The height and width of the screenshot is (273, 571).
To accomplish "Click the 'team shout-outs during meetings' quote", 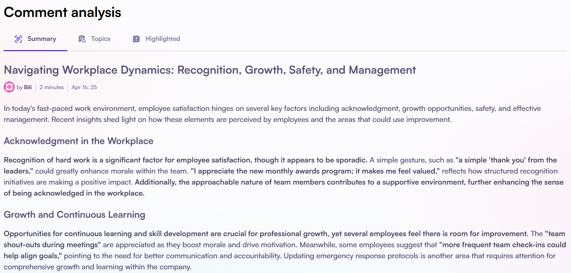I will 274,239.
